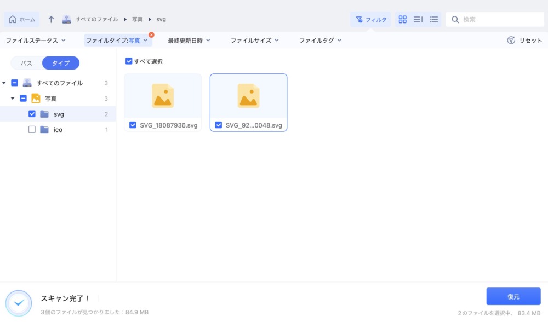Uncheck SVG_92...0048.svg checkbox
This screenshot has height=322, width=548.
[219, 125]
